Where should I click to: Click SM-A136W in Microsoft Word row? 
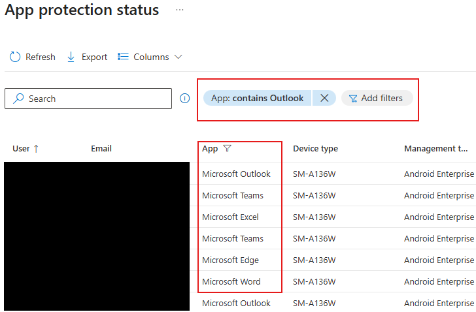(314, 282)
